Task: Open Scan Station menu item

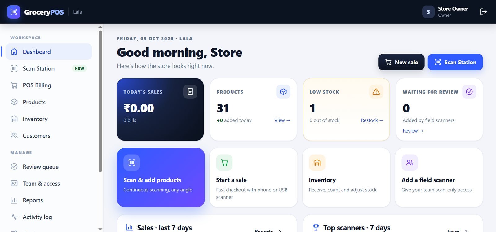Action: (x=49, y=68)
